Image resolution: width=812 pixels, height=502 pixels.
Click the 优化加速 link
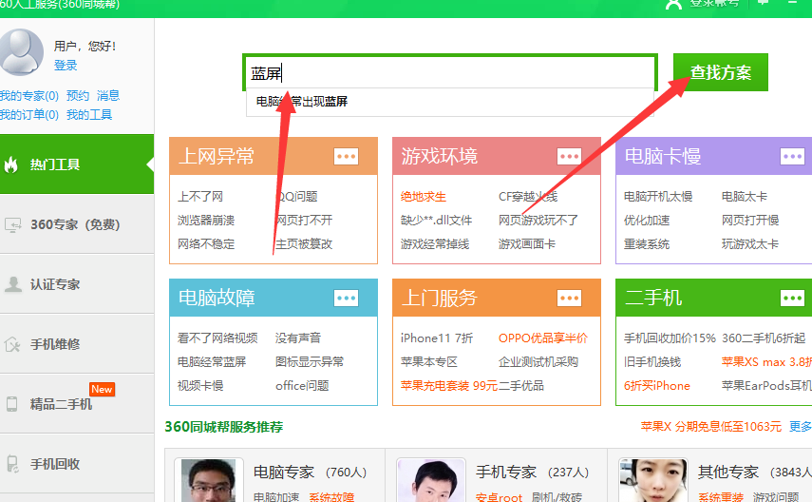[x=647, y=221]
